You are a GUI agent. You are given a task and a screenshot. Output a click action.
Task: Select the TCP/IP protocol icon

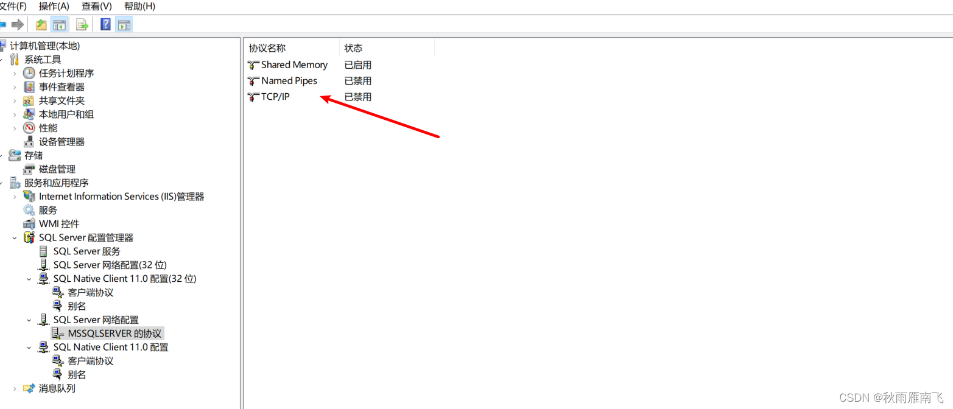[253, 96]
